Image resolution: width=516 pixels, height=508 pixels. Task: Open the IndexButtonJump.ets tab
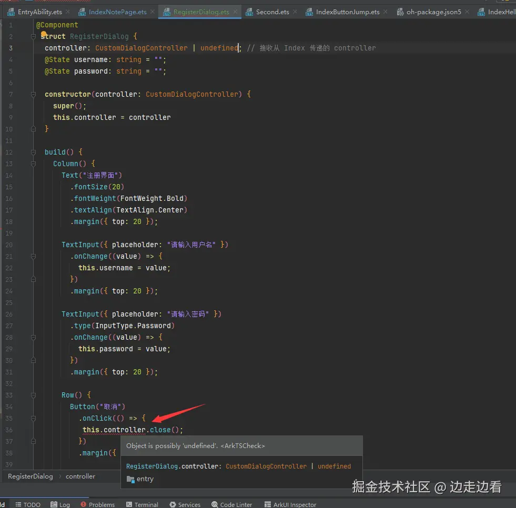click(348, 12)
